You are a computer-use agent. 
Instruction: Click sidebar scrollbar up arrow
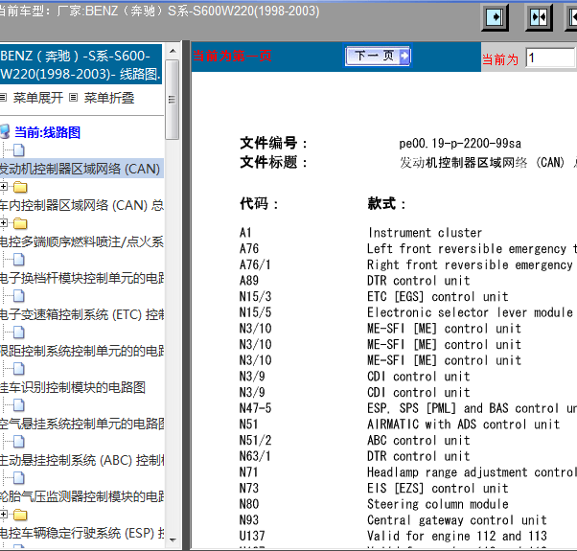[x=173, y=51]
